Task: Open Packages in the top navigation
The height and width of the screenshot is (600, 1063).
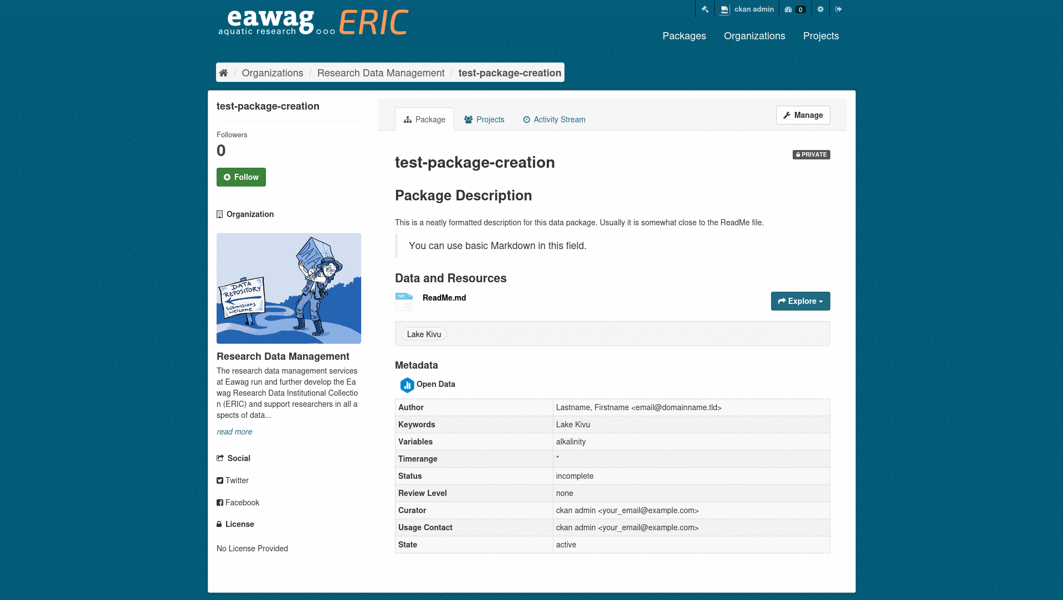Action: 684,36
